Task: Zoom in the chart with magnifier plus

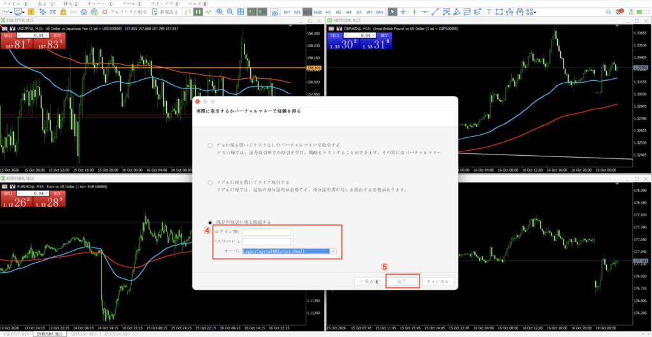Action: point(220,12)
